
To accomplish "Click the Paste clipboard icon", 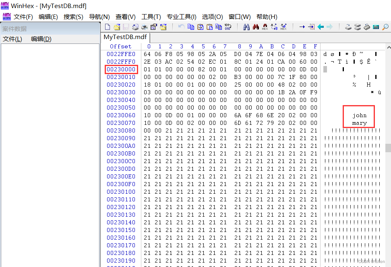I will tap(210, 27).
